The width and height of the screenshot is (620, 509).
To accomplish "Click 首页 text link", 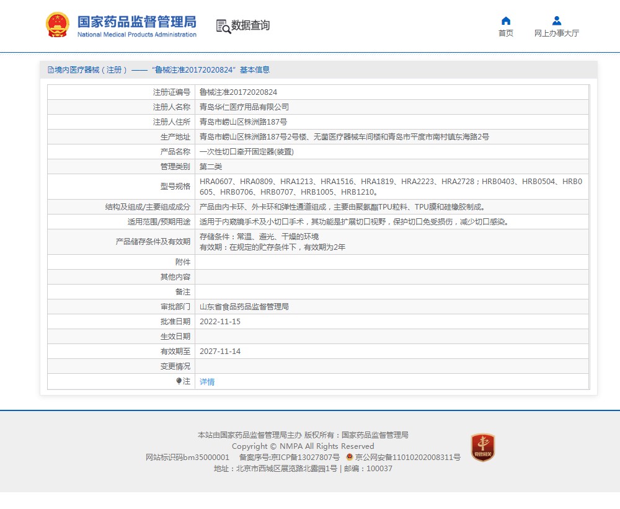I will pyautogui.click(x=506, y=33).
